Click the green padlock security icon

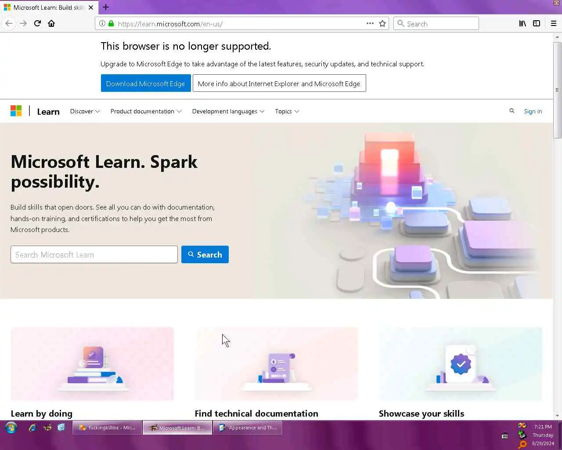[x=111, y=23]
